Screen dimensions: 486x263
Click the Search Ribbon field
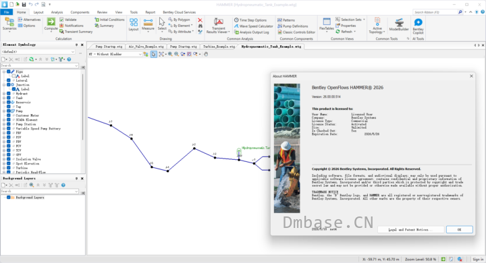coord(435,12)
